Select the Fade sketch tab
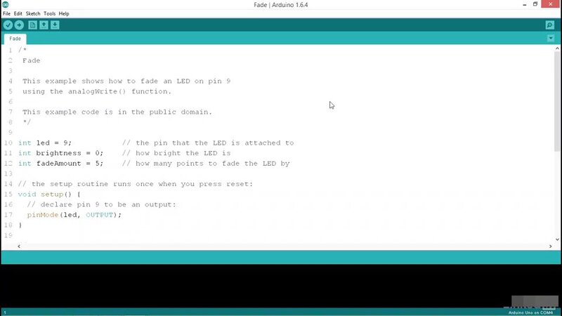 tap(15, 39)
